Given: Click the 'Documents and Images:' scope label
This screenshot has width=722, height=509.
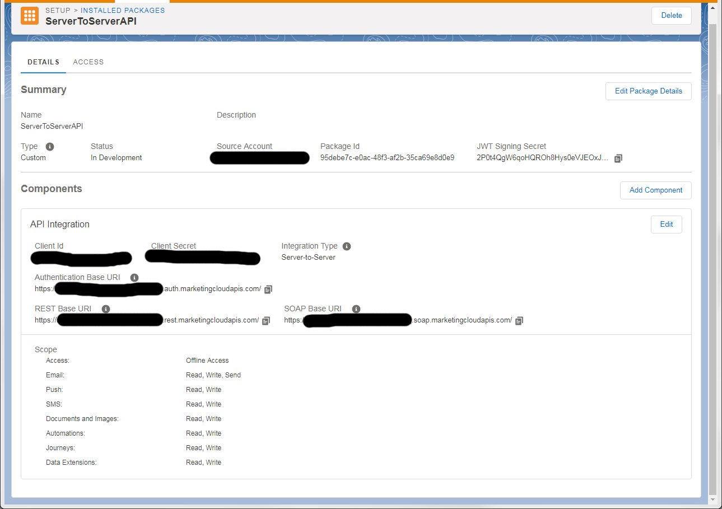Looking at the screenshot, I should [82, 419].
